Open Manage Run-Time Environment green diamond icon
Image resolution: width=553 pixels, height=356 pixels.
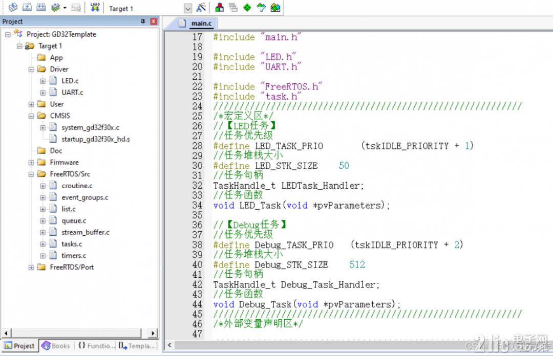tap(247, 7)
